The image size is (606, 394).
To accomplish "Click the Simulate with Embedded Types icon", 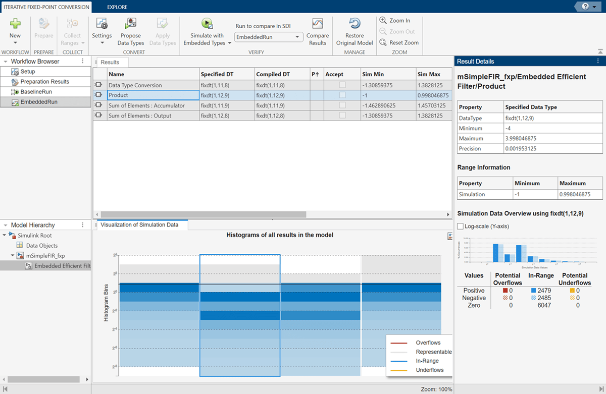I will (207, 23).
